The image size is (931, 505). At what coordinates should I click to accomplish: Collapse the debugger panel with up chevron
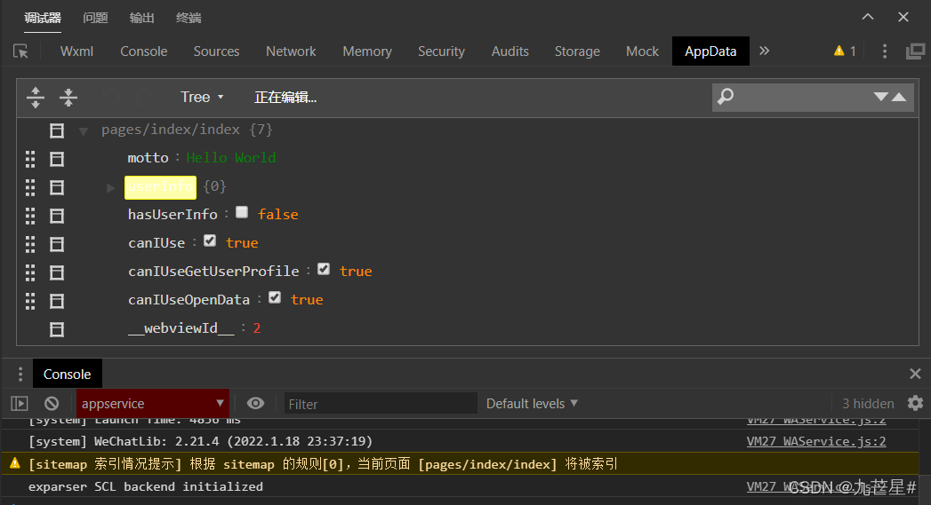pyautogui.click(x=868, y=17)
